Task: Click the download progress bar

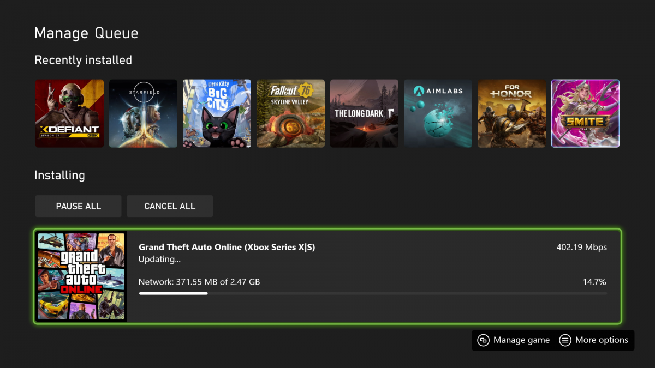Action: pyautogui.click(x=373, y=293)
